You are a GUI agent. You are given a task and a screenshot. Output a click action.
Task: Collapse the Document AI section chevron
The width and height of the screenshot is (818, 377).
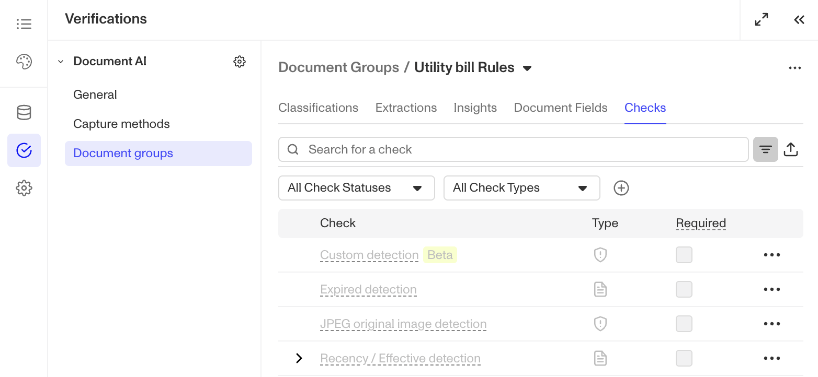pyautogui.click(x=60, y=61)
